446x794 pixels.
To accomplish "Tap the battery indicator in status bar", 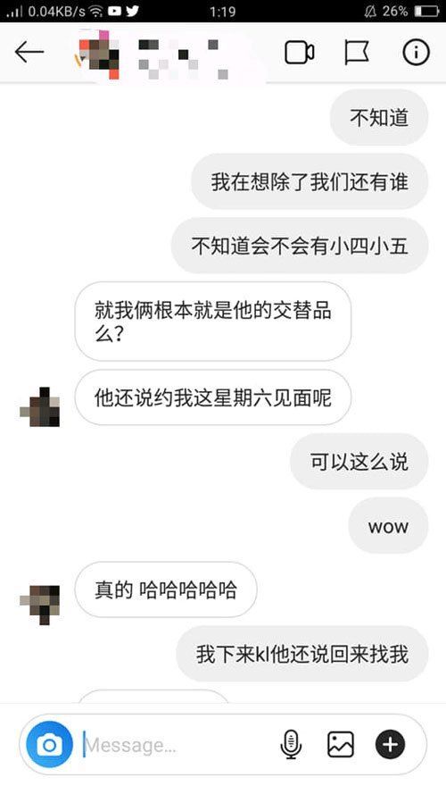I will point(426,11).
